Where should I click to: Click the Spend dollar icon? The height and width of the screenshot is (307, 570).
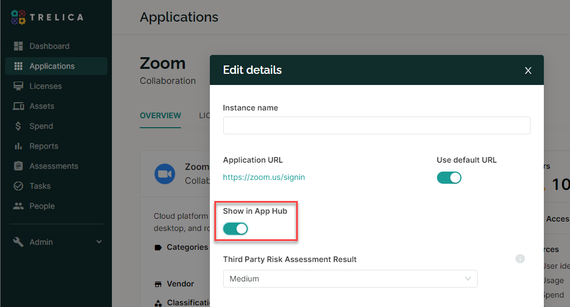[x=18, y=126]
